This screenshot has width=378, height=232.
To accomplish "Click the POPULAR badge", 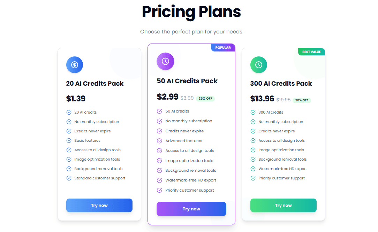I will pos(223,47).
